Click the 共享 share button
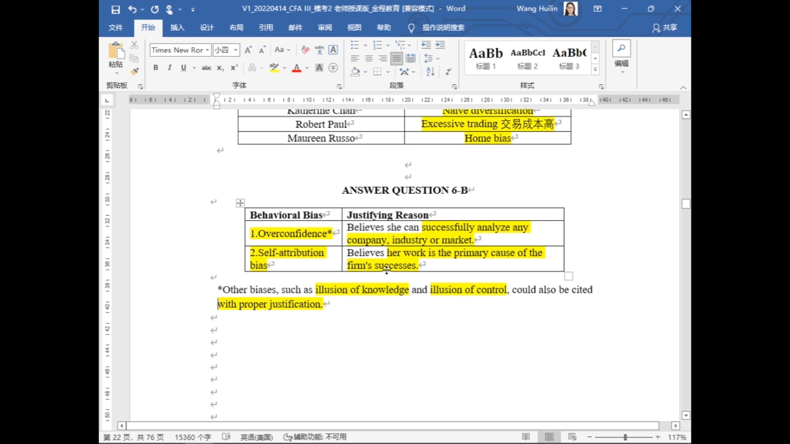Image resolution: width=790 pixels, height=444 pixels. coord(664,28)
